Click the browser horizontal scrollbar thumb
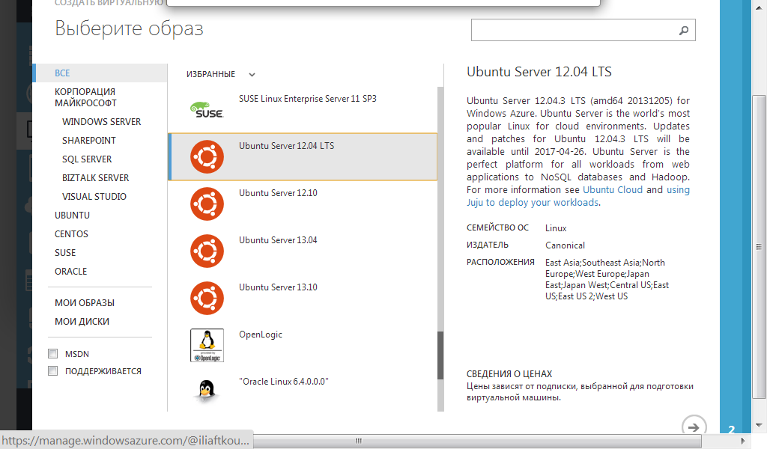This screenshot has height=449, width=767. click(477, 441)
